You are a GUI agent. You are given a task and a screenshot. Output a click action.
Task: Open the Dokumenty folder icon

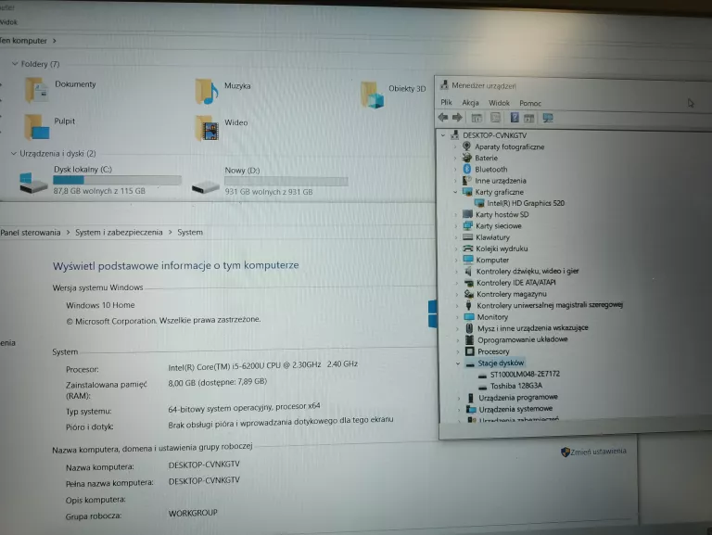36,90
